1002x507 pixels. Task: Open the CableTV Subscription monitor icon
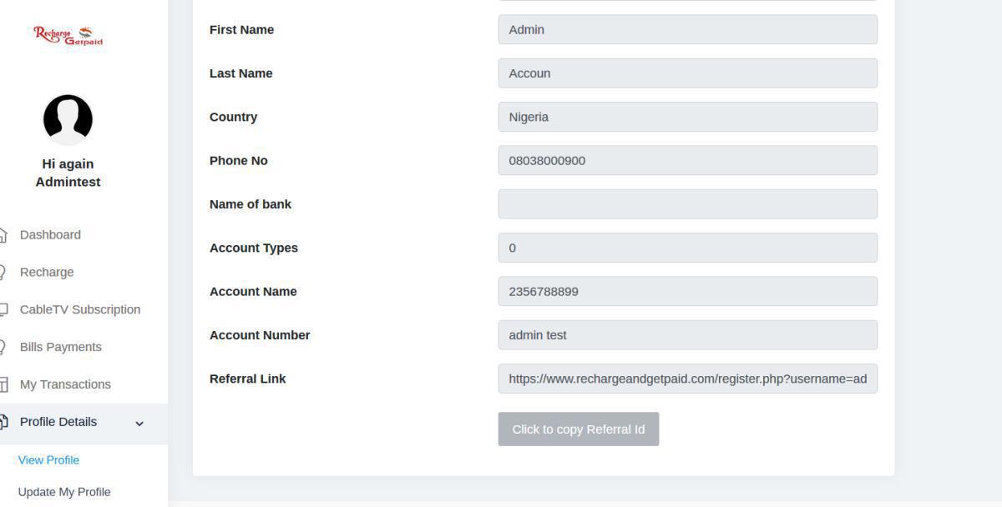point(5,309)
